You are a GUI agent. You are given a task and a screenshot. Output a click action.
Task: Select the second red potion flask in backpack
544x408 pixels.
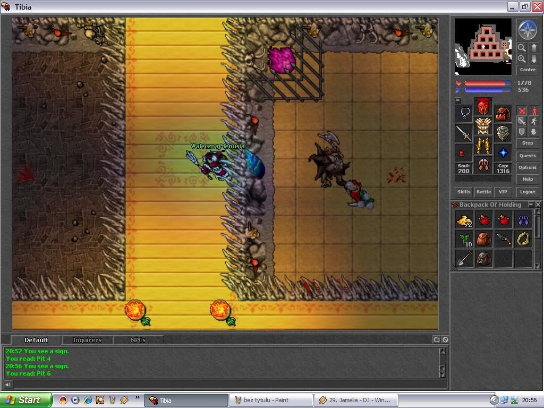click(504, 220)
